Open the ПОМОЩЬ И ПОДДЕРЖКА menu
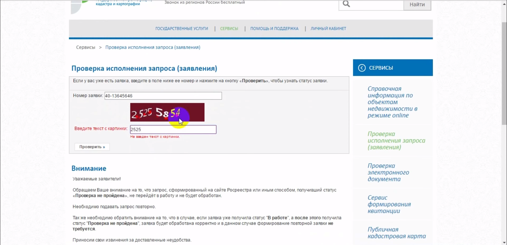 click(x=274, y=28)
